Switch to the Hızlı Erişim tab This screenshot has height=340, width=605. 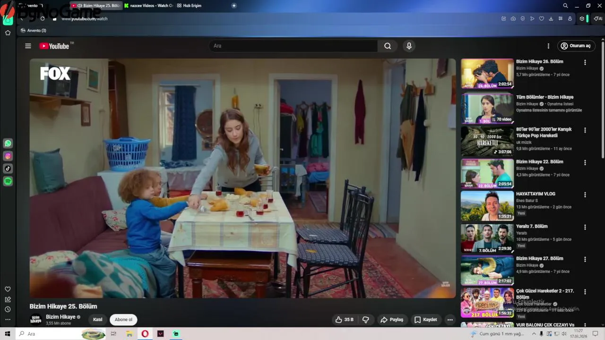point(189,6)
